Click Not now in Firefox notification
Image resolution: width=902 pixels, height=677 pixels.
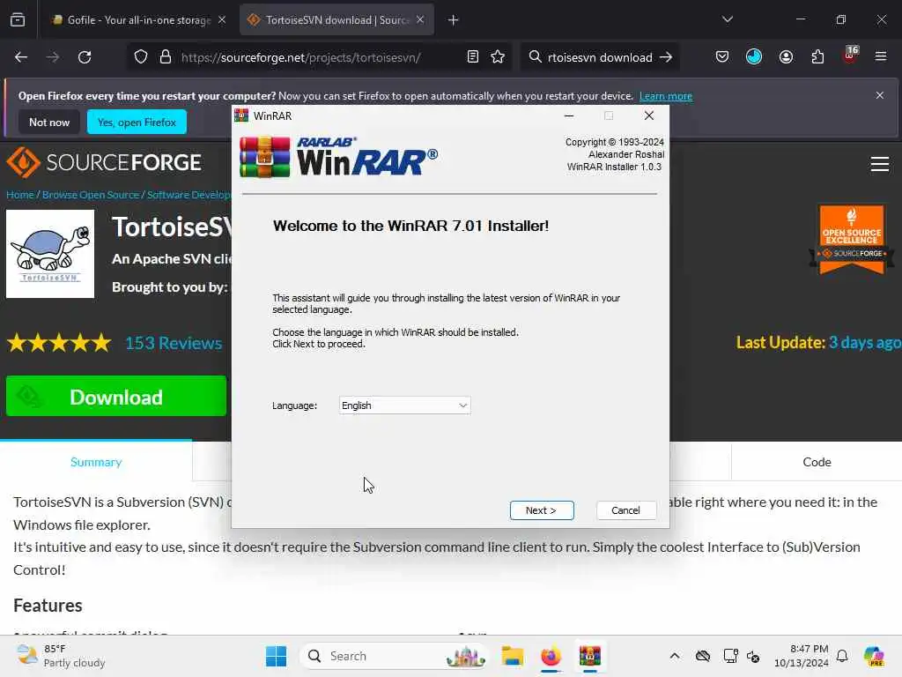tap(49, 122)
